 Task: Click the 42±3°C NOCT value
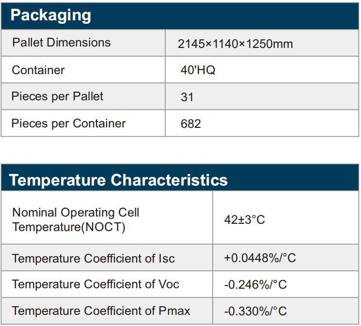(244, 219)
